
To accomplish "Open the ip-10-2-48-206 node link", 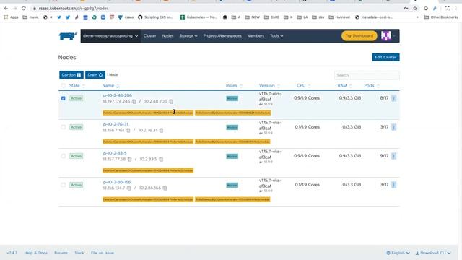I will click(117, 95).
